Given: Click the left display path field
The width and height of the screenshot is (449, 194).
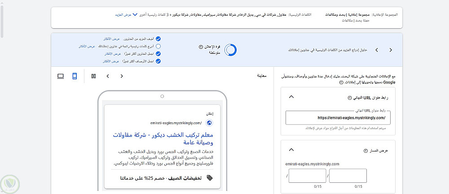Looking at the screenshot, I should (307, 176).
